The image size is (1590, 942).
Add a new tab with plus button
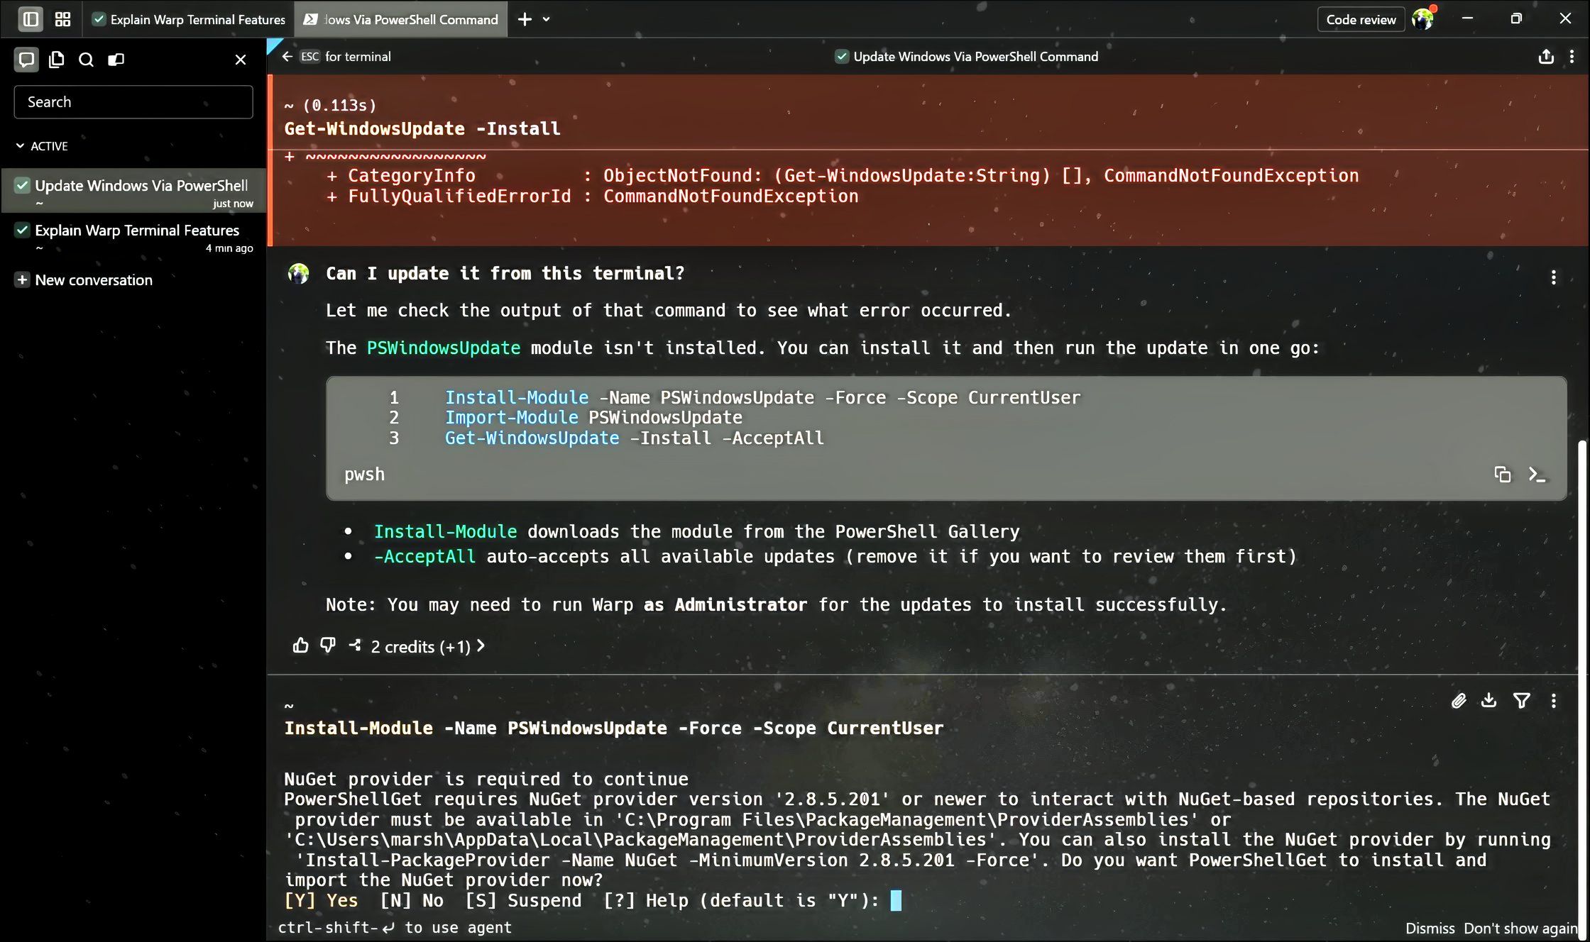click(x=525, y=19)
